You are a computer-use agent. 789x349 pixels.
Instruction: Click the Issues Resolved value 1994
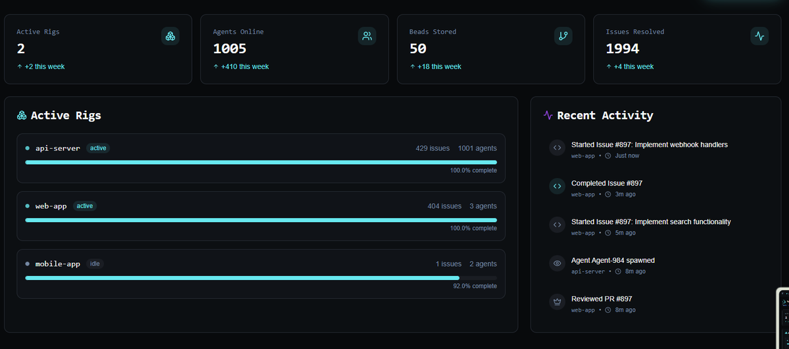(x=623, y=49)
